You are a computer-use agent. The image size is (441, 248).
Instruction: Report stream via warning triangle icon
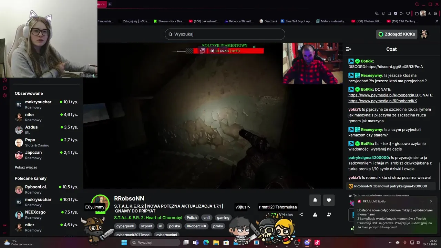point(315,215)
